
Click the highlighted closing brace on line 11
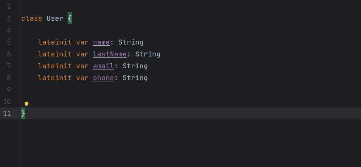click(23, 113)
